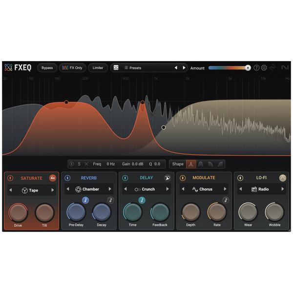The image size is (293, 293).
Task: Click the 4x oversampling badge in Saturate
Action: pos(53,178)
